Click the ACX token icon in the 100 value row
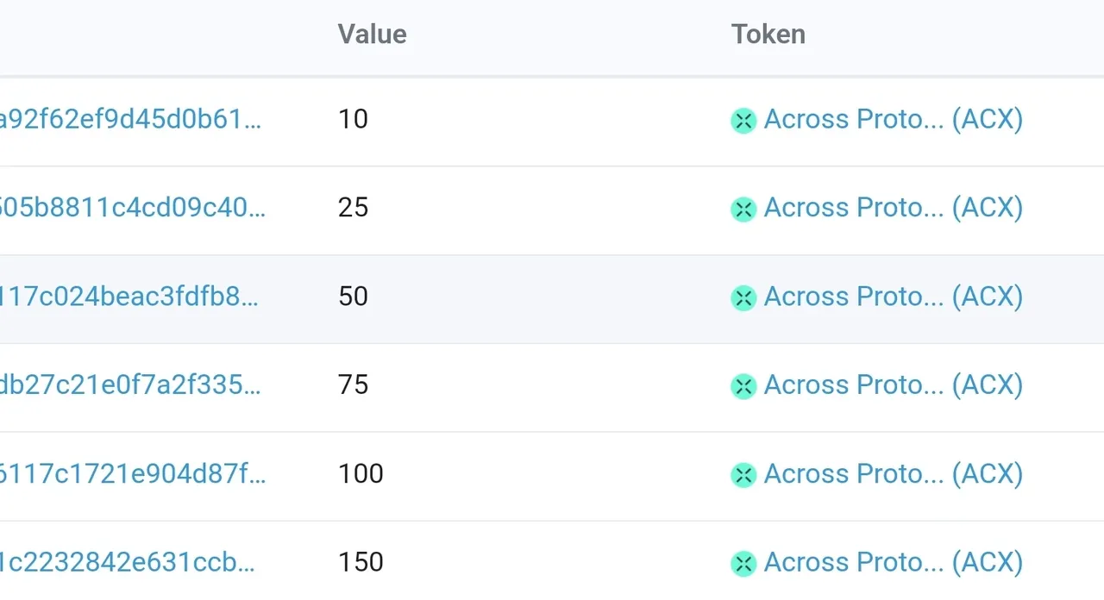Image resolution: width=1104 pixels, height=600 pixels. pos(743,475)
